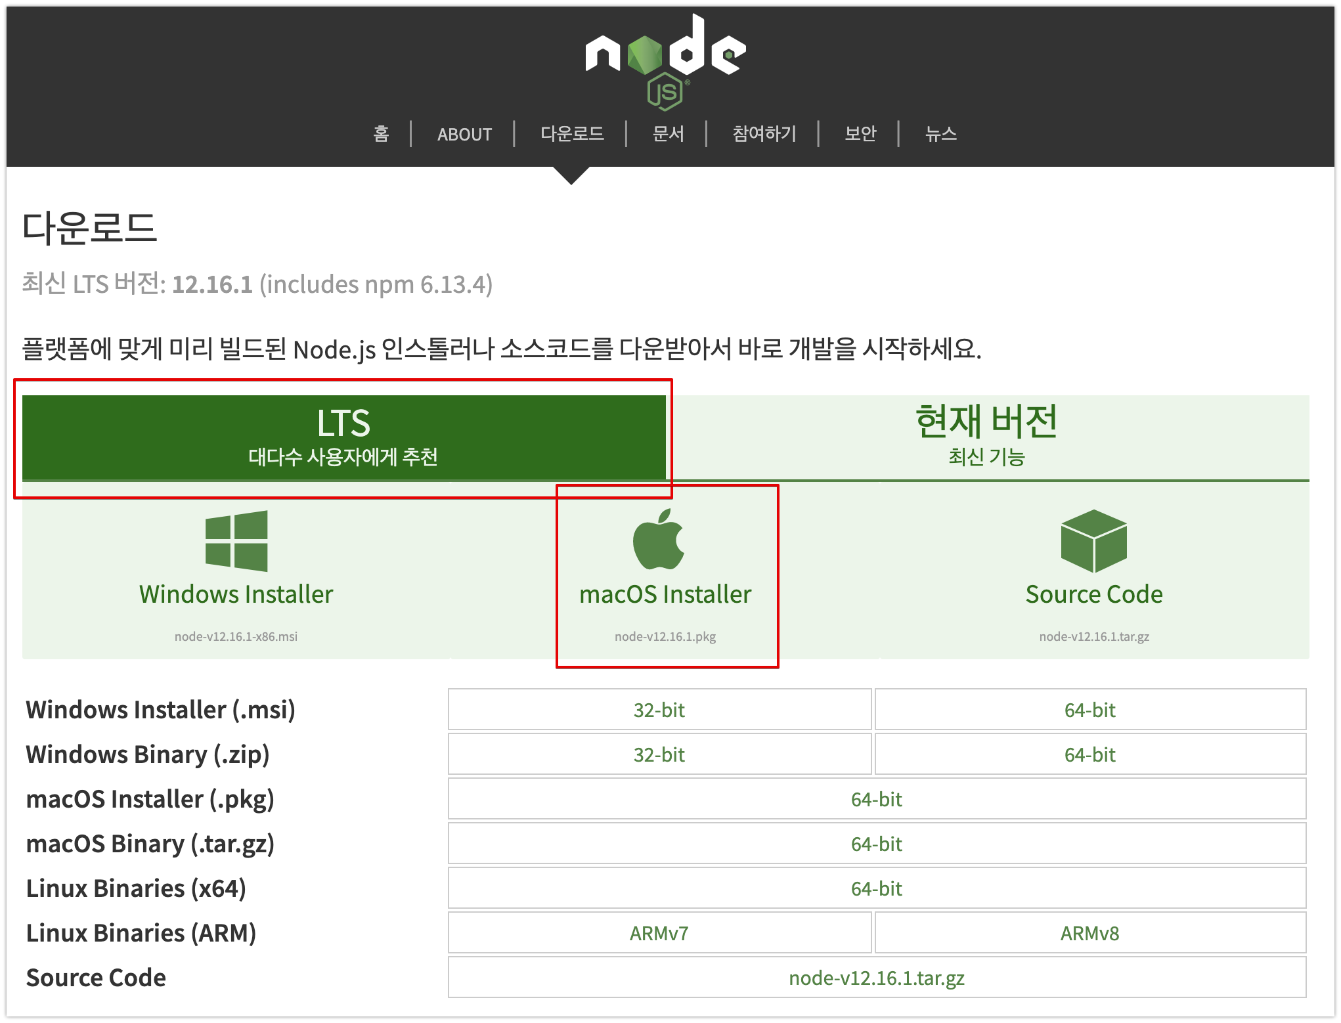Click the Source Code cube icon
Viewport: 1341px width, 1023px height.
(1093, 541)
